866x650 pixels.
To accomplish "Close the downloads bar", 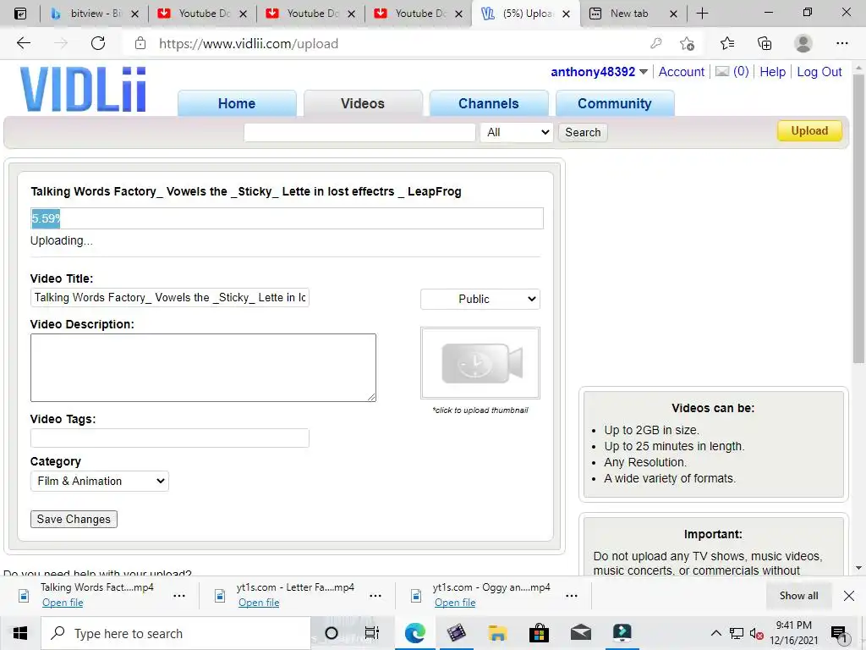I will pos(849,595).
